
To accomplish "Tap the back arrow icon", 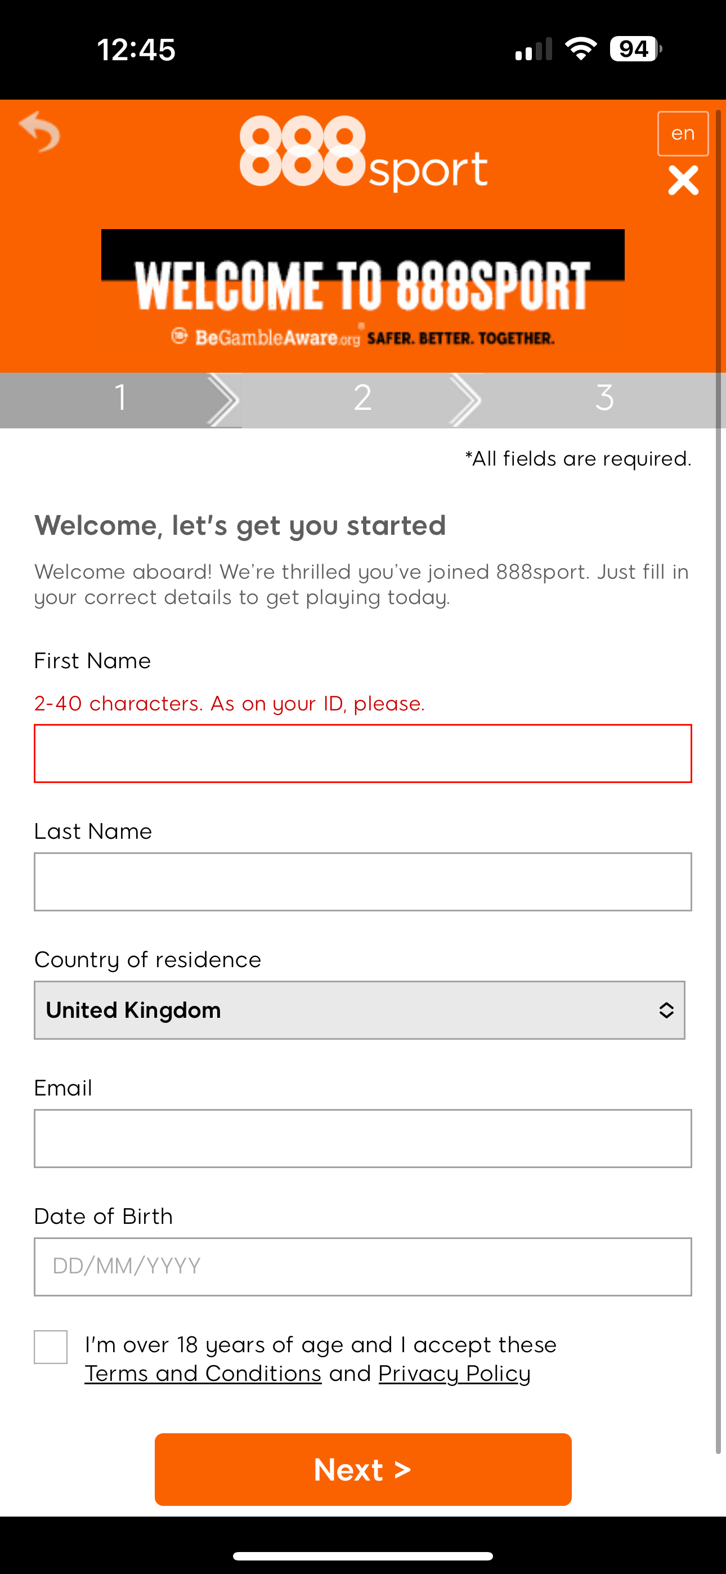I will (40, 131).
